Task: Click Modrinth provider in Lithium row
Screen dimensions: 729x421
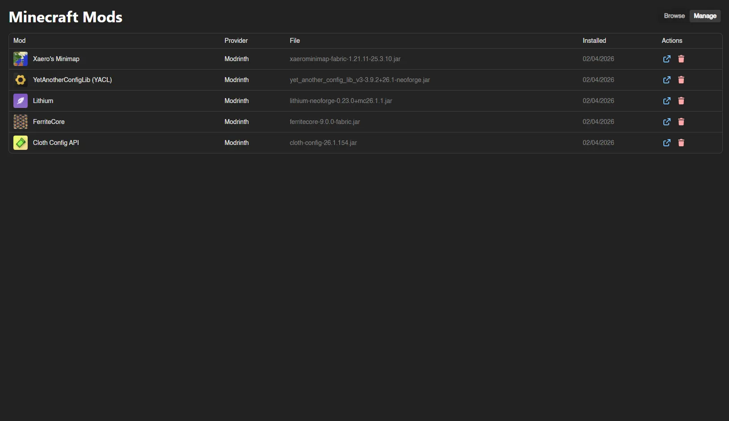Action: (x=237, y=101)
